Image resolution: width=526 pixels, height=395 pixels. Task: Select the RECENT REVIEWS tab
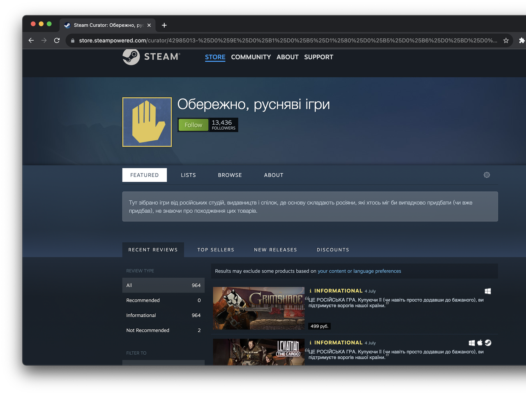pyautogui.click(x=153, y=250)
